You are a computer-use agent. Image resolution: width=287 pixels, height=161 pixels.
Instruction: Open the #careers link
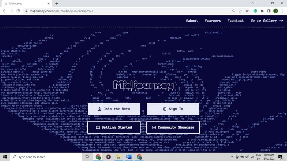tap(213, 21)
